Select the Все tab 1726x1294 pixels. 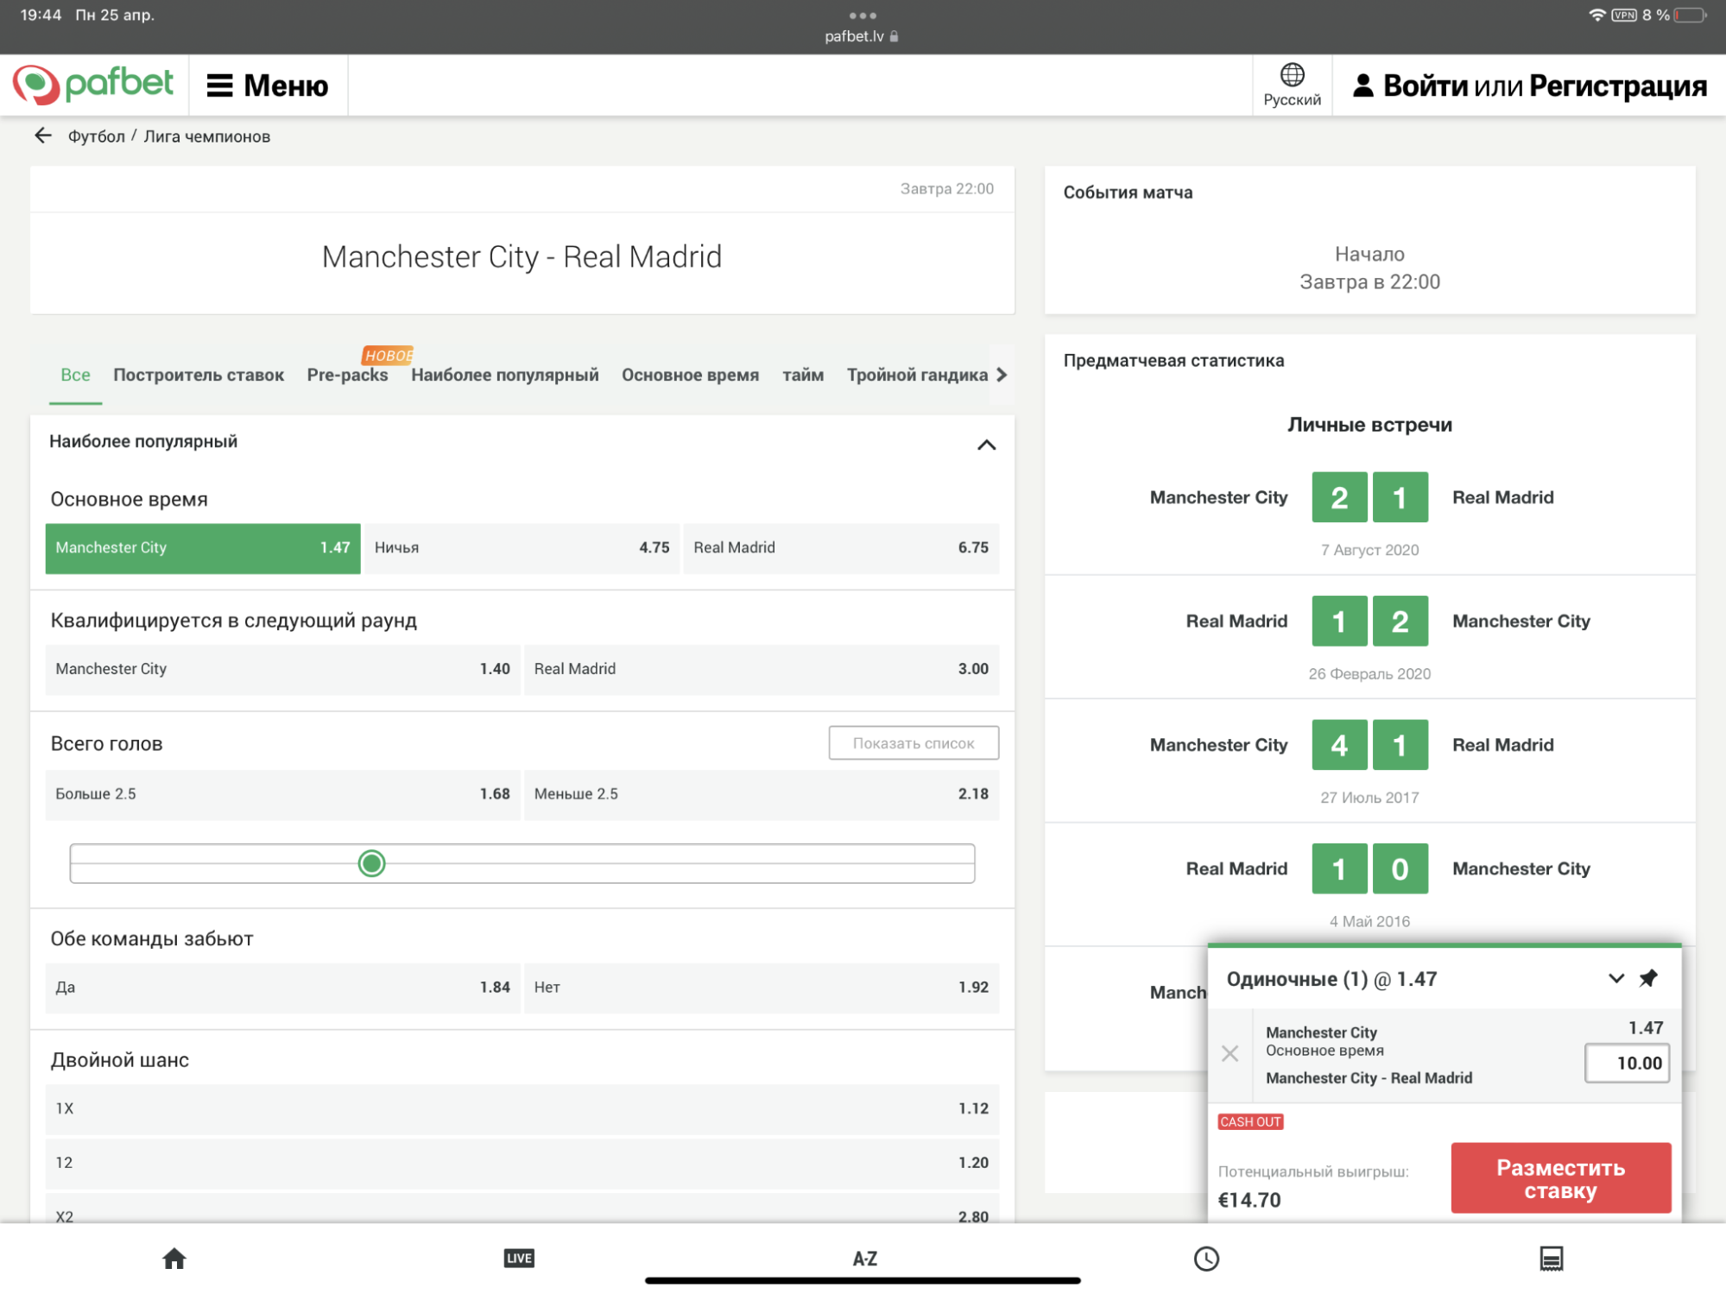point(75,375)
